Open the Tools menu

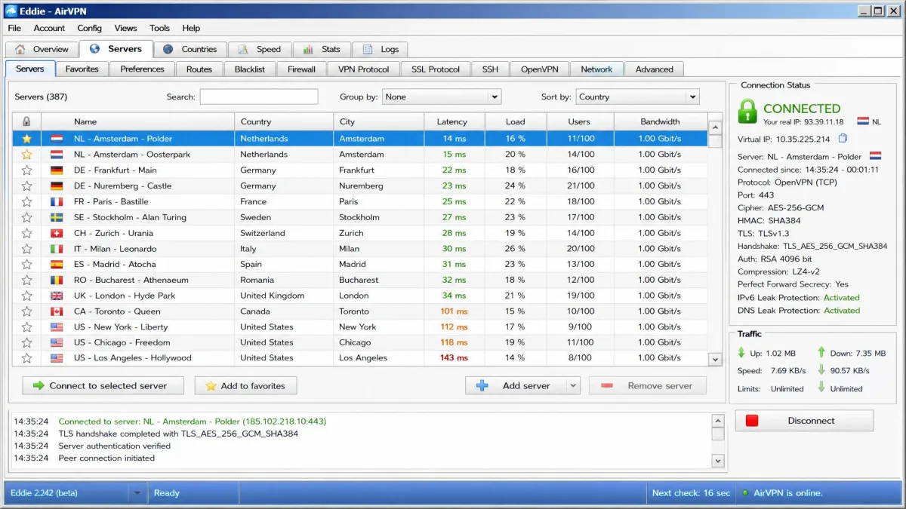tap(159, 28)
